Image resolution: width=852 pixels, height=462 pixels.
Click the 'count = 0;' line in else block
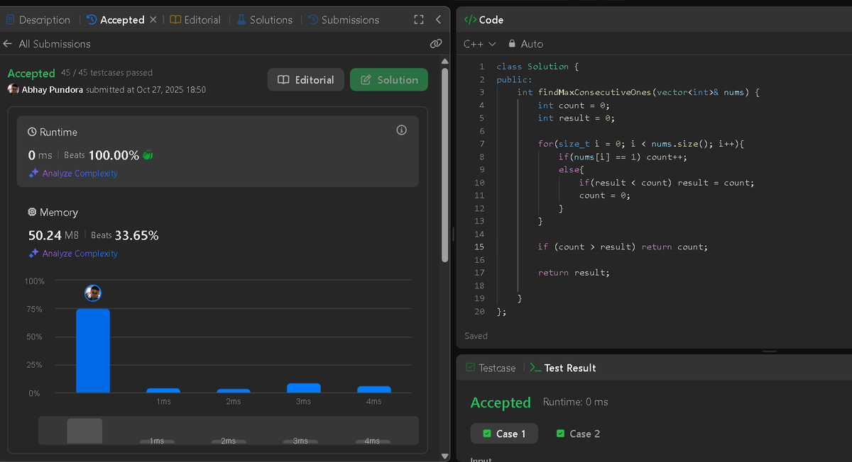(604, 196)
